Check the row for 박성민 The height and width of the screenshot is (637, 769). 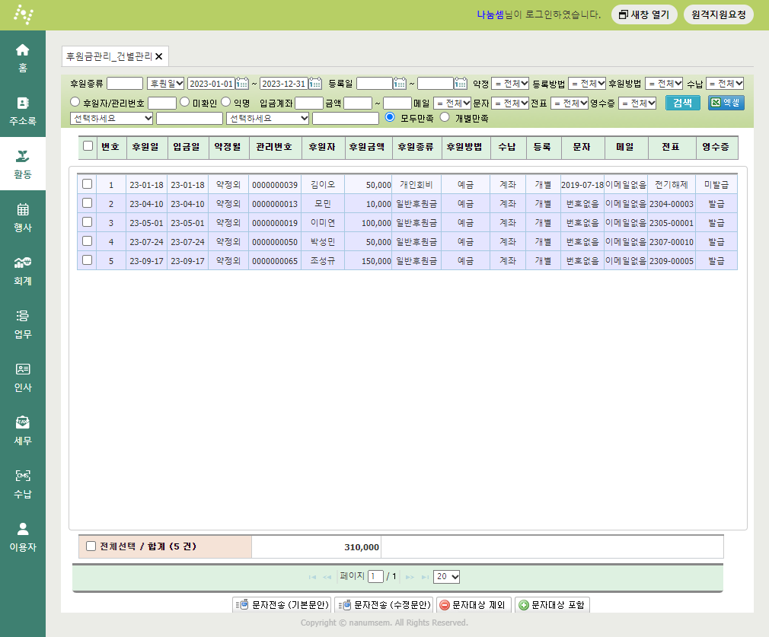coord(88,241)
